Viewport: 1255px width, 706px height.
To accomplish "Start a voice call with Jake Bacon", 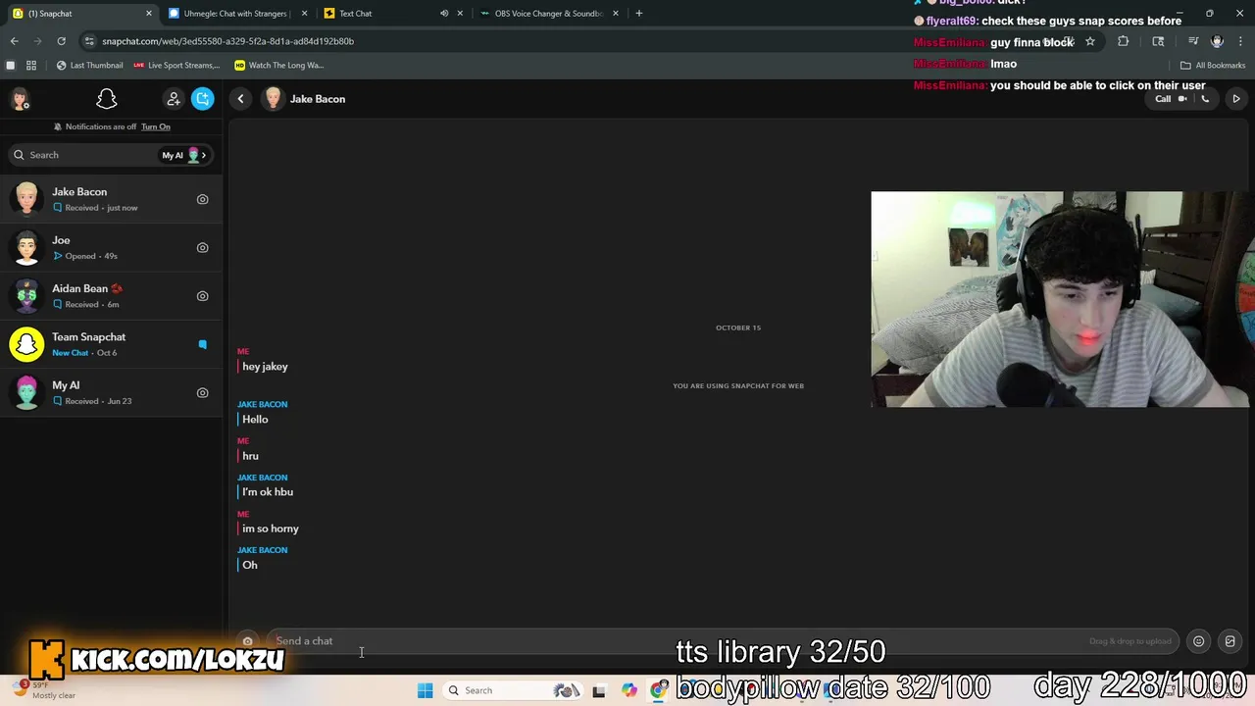I will point(1205,99).
